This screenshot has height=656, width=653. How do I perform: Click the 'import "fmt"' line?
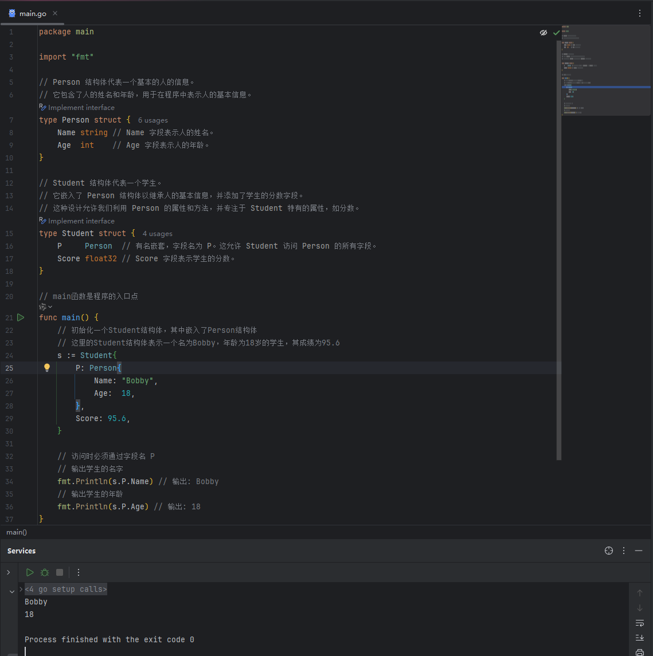66,57
